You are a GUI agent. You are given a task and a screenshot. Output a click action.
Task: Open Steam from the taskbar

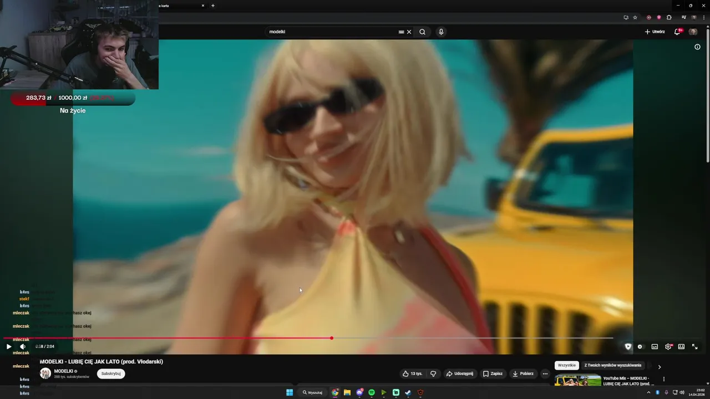[408, 392]
